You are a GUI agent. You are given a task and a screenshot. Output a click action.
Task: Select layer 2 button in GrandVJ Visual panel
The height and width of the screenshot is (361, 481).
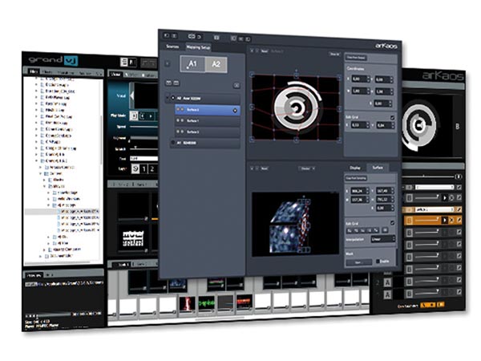tap(152, 168)
